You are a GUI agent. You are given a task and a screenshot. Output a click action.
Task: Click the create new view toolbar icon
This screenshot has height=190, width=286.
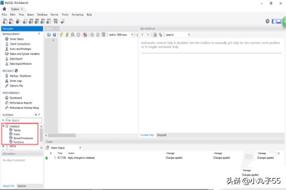tap(37, 21)
